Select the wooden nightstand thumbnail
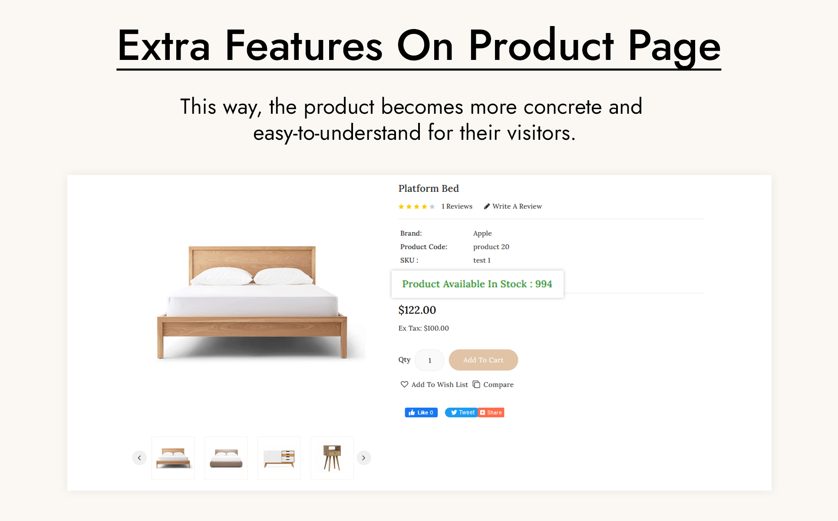Viewport: 838px width, 521px height. 332,458
